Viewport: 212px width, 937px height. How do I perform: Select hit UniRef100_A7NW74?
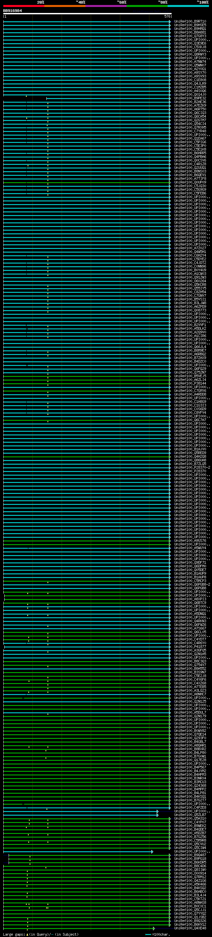click(190, 61)
